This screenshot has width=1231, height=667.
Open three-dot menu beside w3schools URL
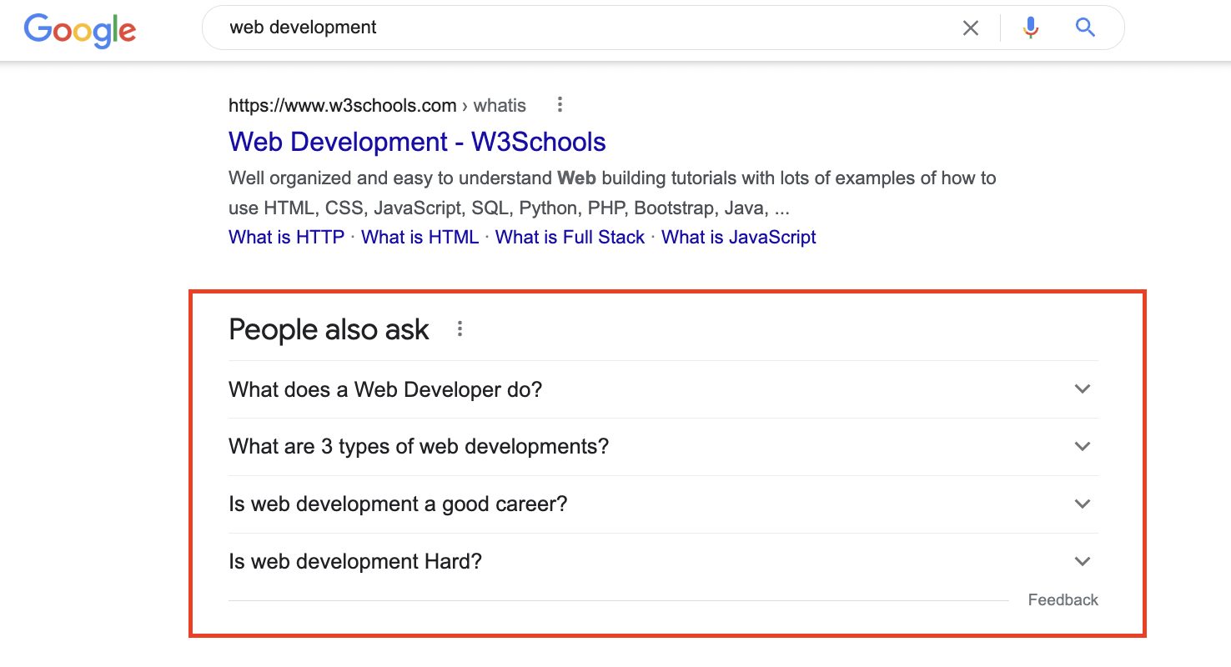coord(560,105)
